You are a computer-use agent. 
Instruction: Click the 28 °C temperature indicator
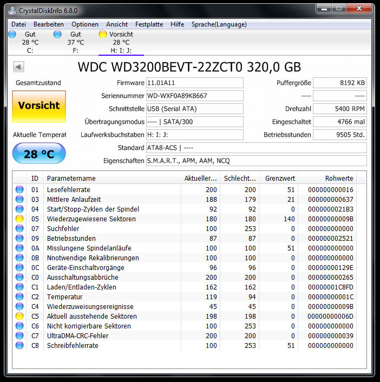(39, 154)
